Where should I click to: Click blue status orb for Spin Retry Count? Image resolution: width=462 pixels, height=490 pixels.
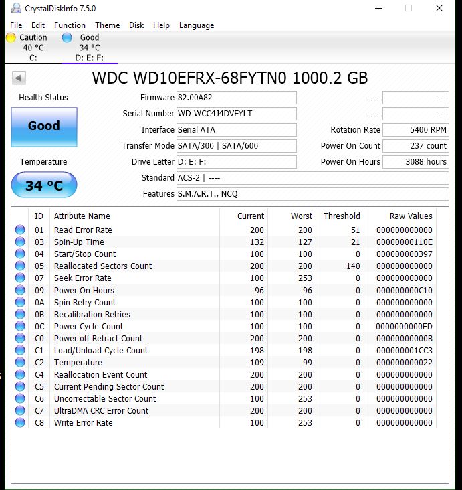(x=20, y=302)
